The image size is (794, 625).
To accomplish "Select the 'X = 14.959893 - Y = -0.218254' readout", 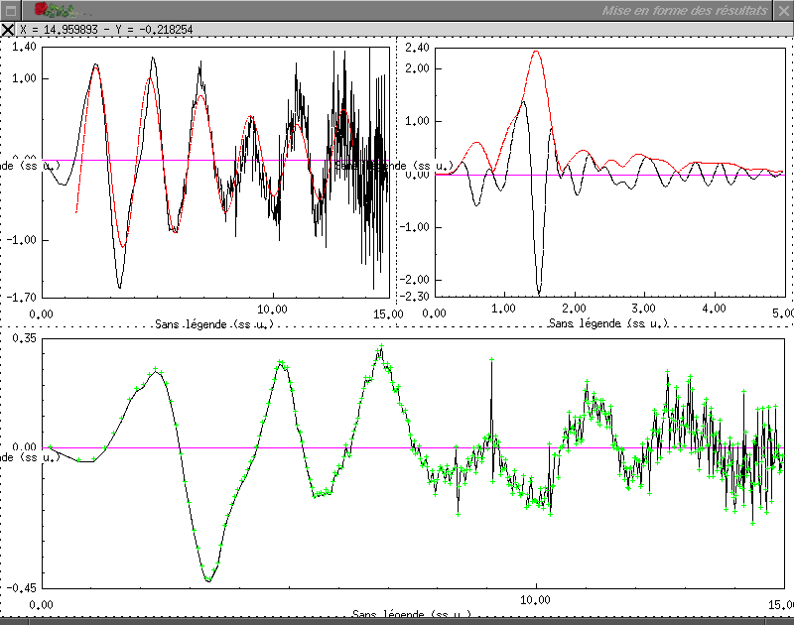I will click(106, 30).
